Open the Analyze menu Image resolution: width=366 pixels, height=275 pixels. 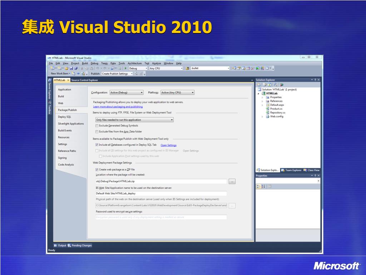(157, 63)
